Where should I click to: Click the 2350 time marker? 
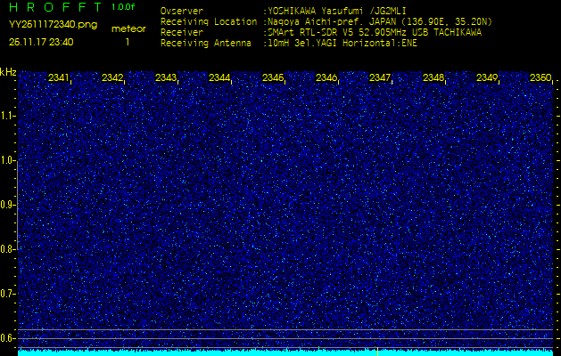click(540, 78)
